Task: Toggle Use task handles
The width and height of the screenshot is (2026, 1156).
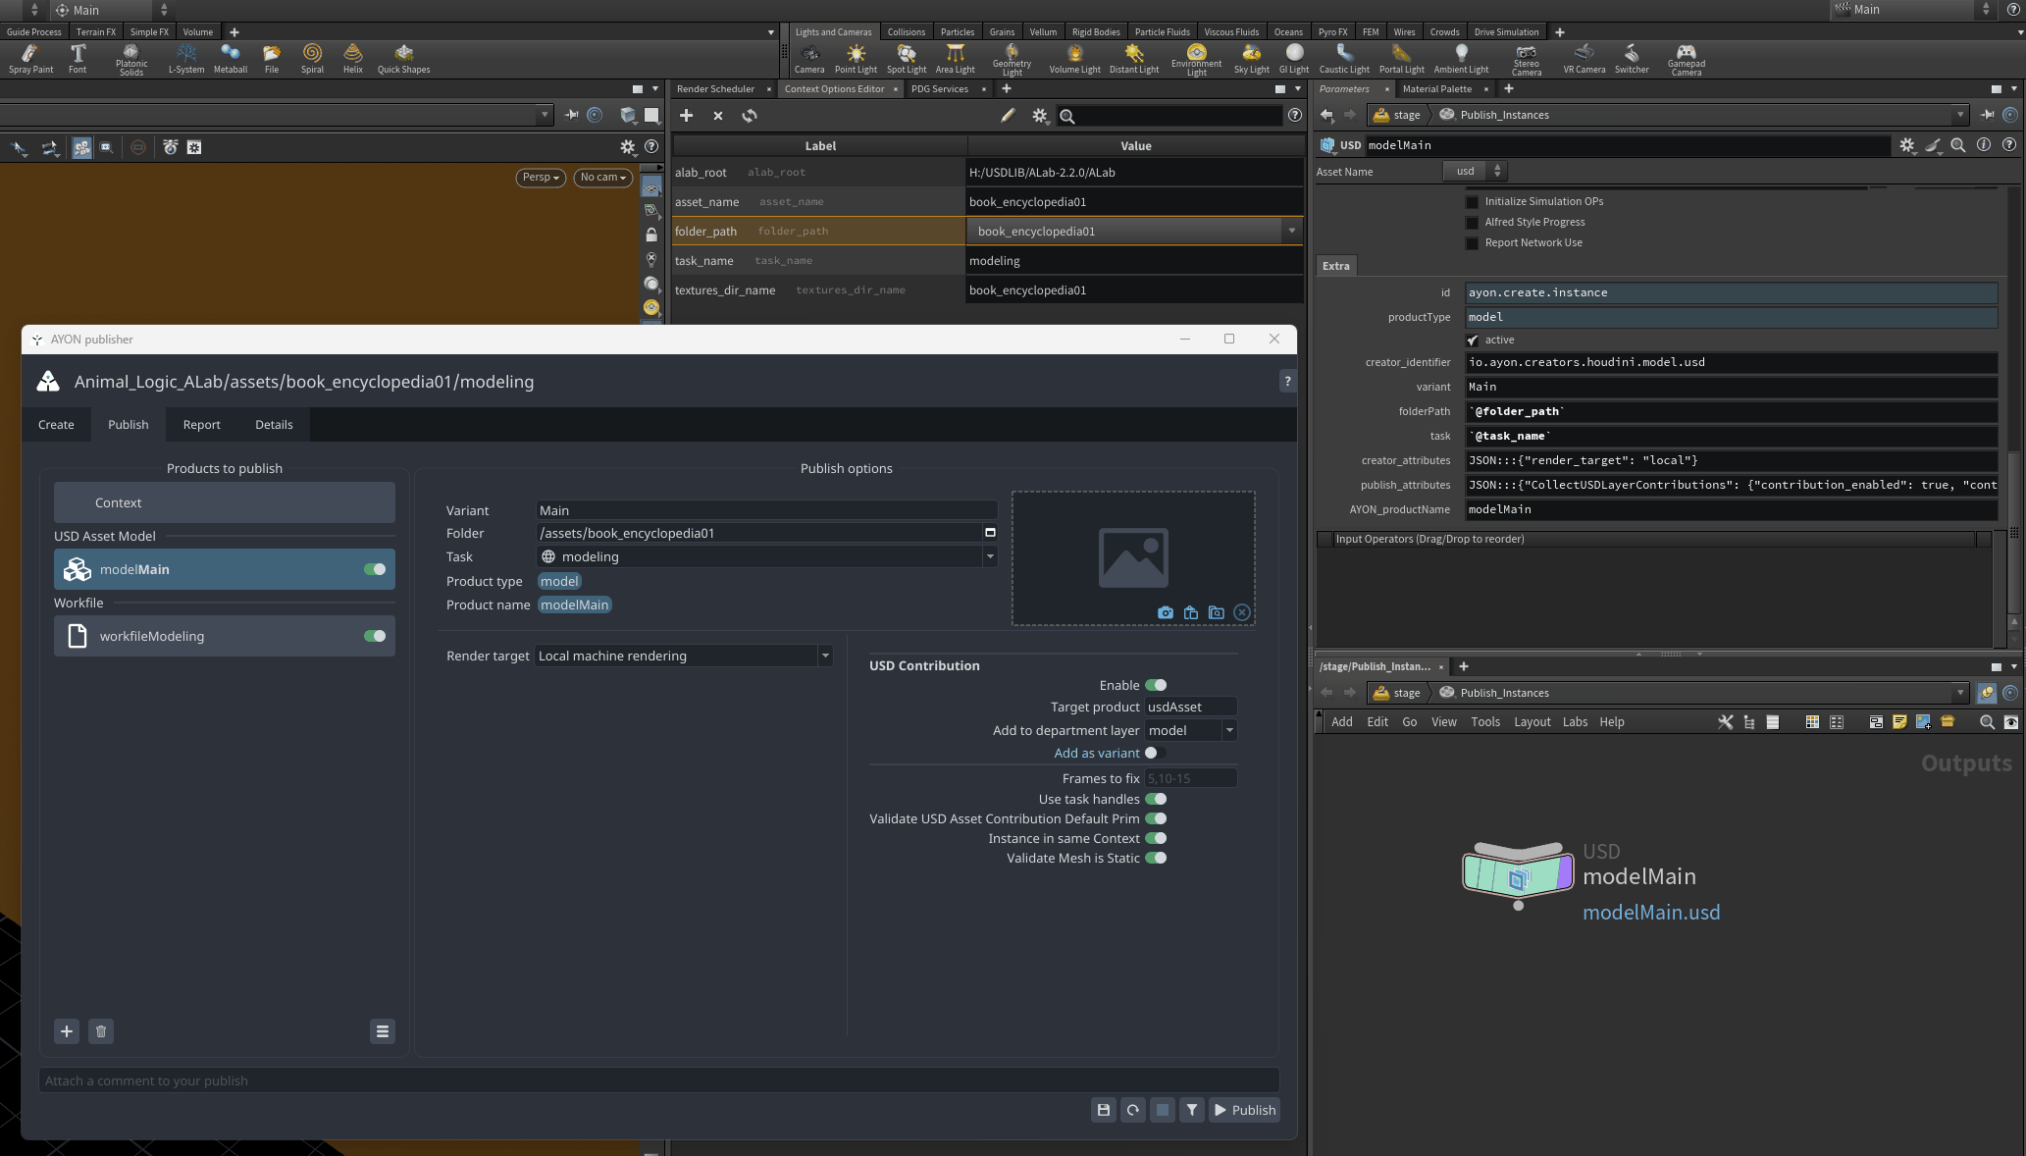Action: click(1156, 799)
